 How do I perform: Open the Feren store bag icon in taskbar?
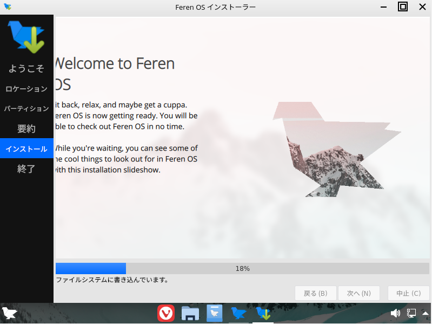[x=214, y=313]
